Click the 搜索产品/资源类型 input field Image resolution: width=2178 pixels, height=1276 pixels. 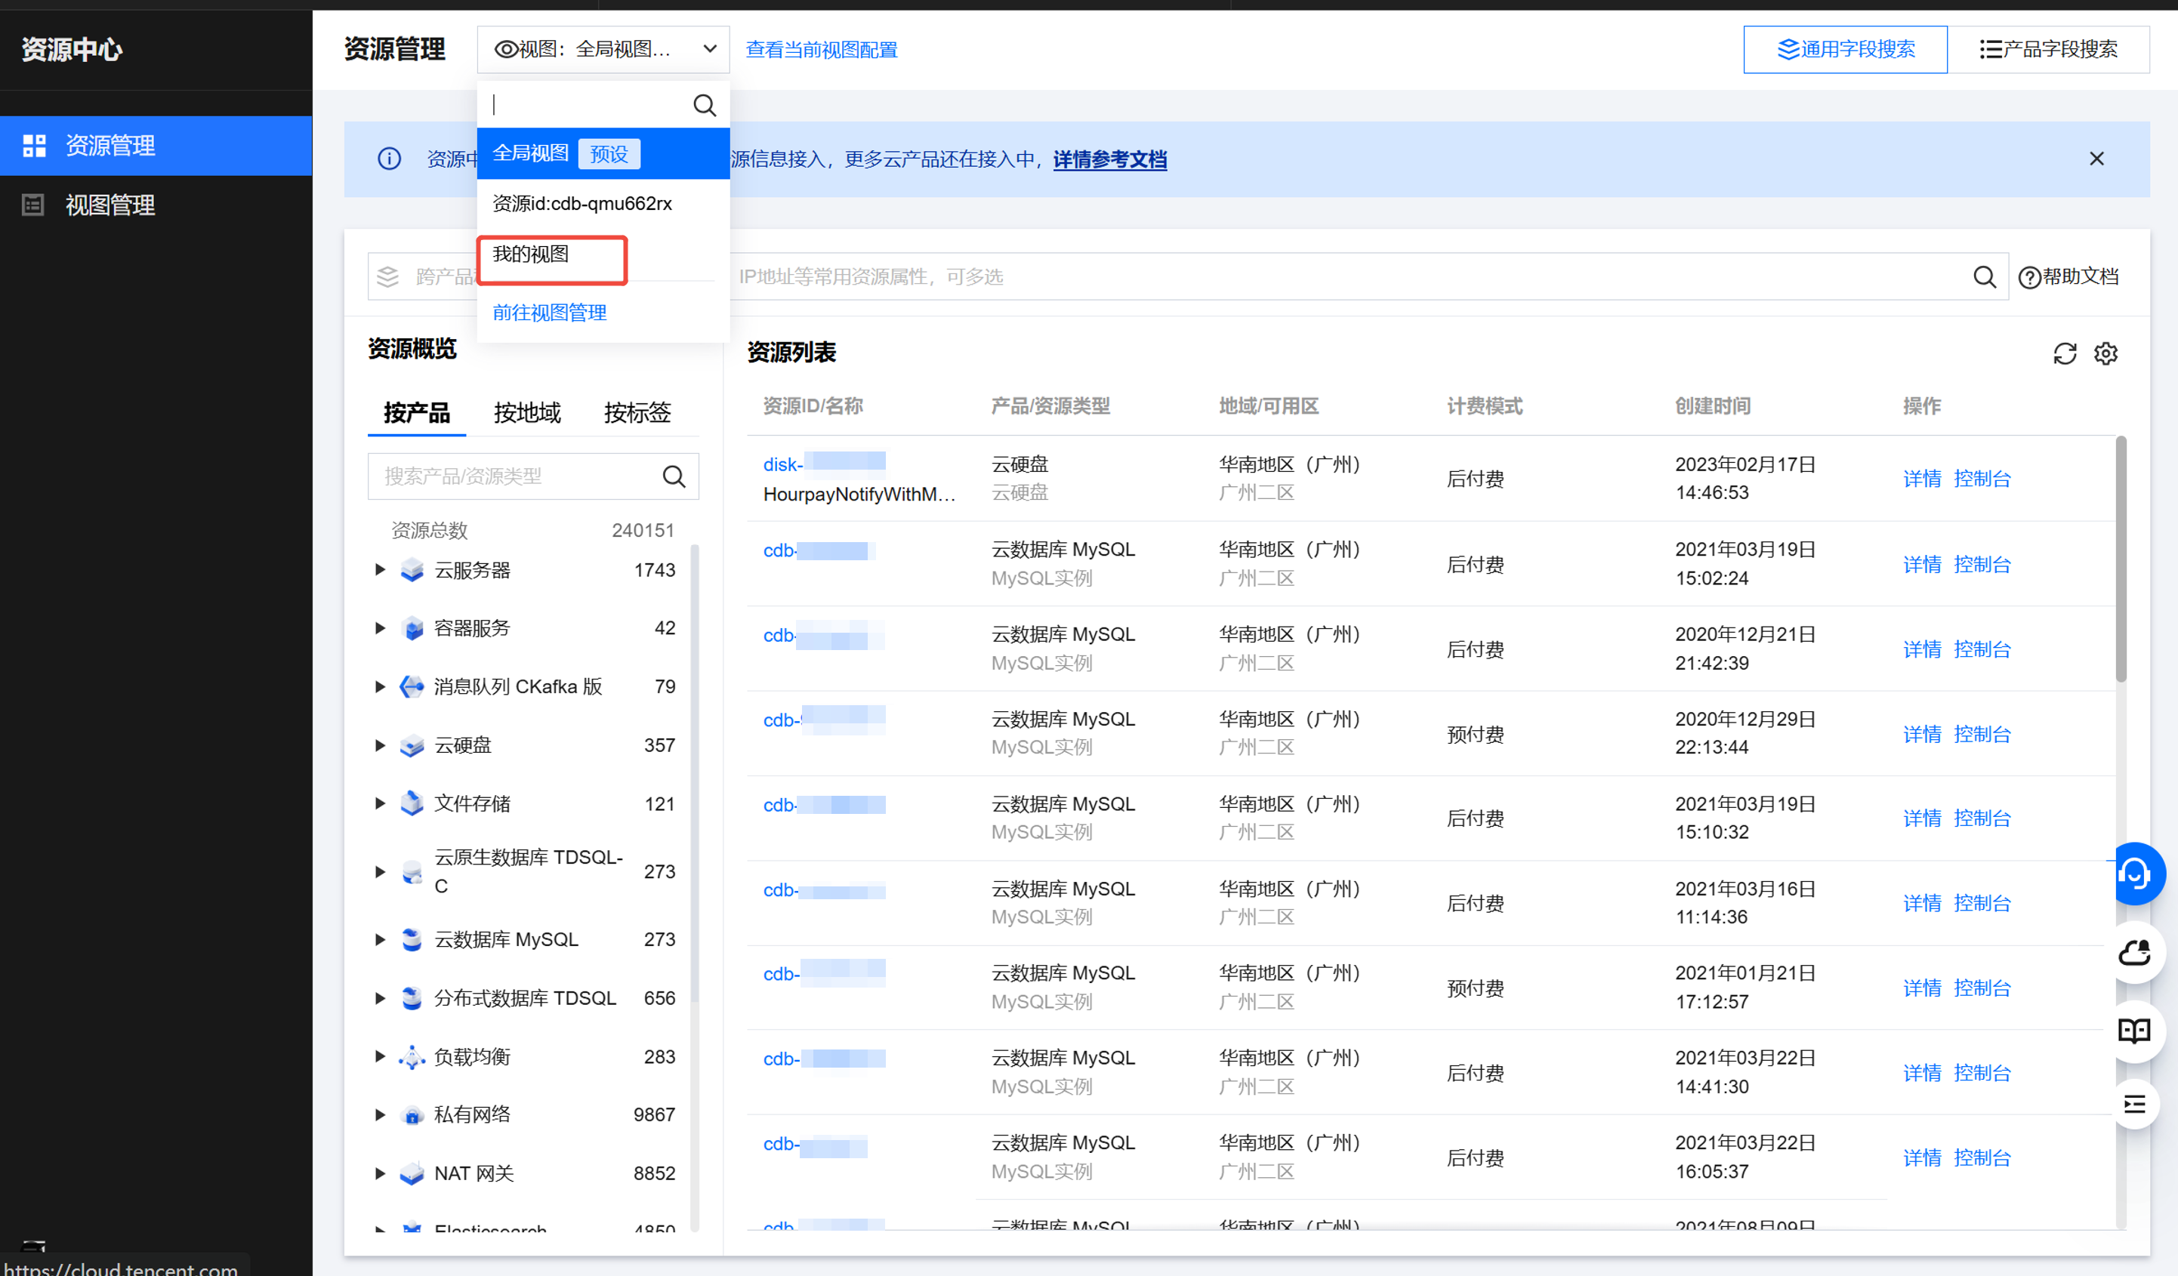click(514, 476)
